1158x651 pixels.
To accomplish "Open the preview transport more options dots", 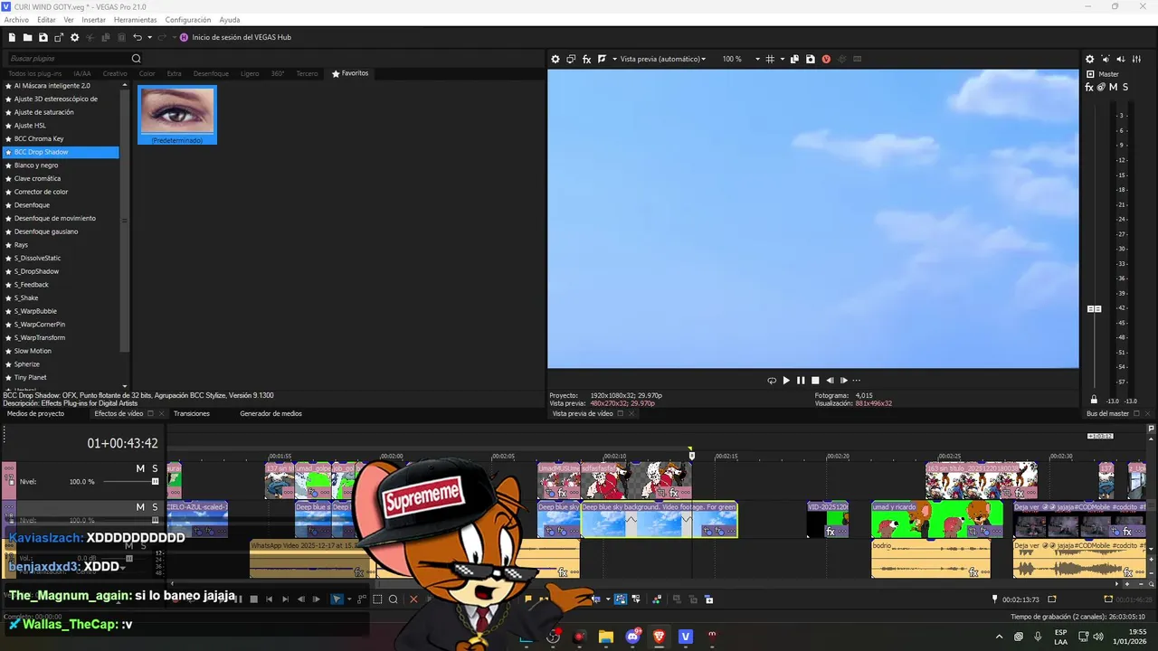I will tap(856, 381).
